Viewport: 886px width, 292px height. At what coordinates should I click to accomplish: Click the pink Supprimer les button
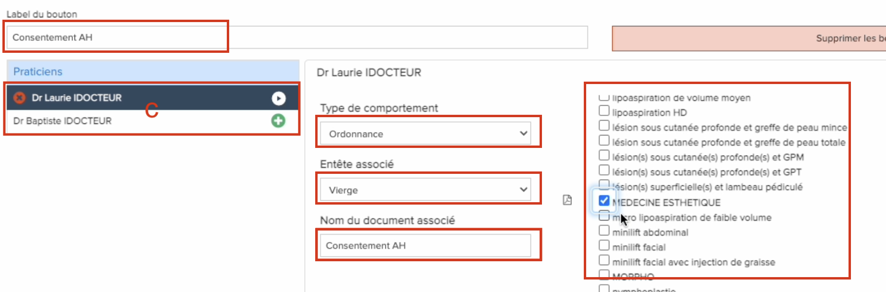tap(749, 38)
